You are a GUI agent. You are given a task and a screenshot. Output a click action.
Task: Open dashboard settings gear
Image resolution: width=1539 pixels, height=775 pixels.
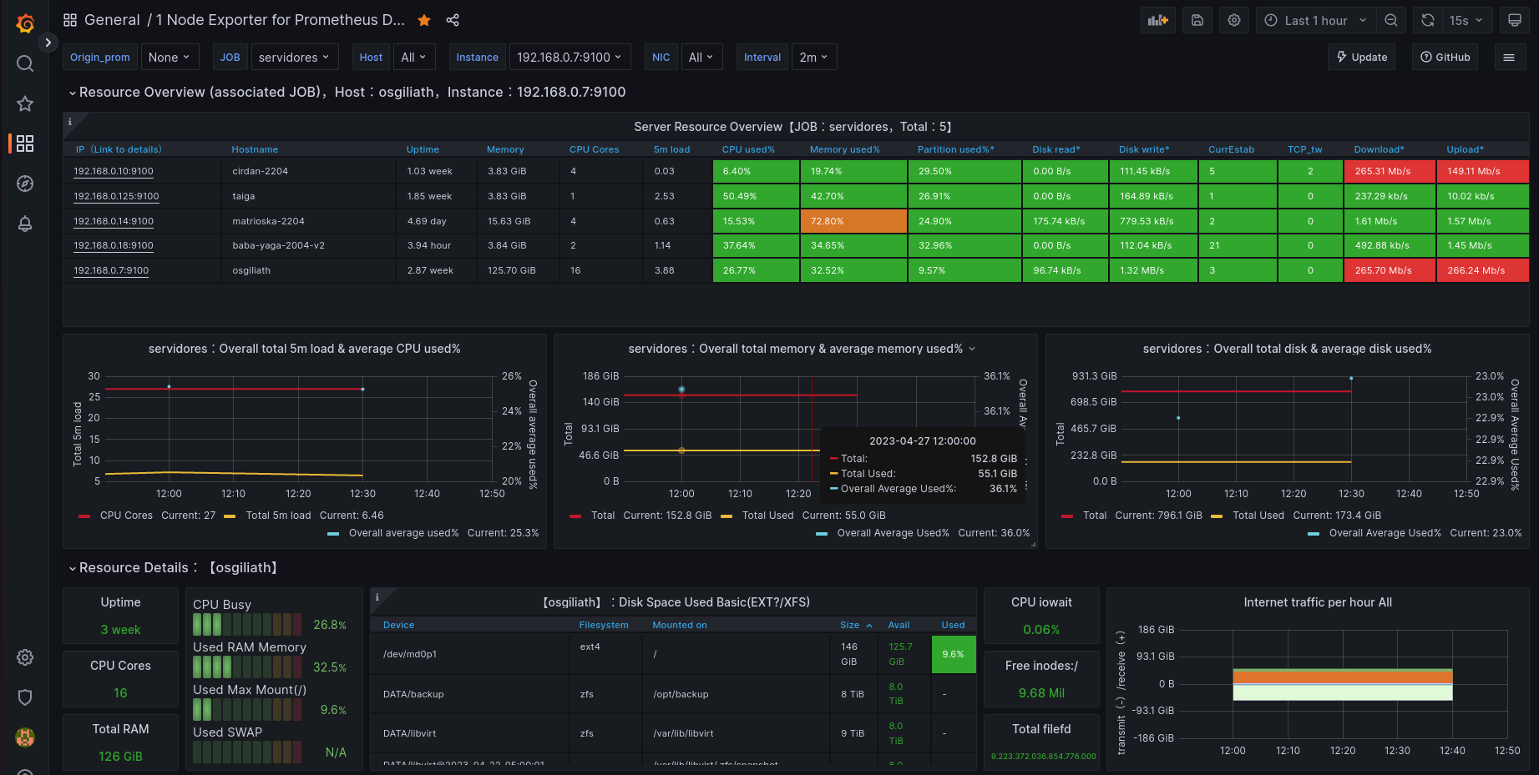pyautogui.click(x=1234, y=20)
